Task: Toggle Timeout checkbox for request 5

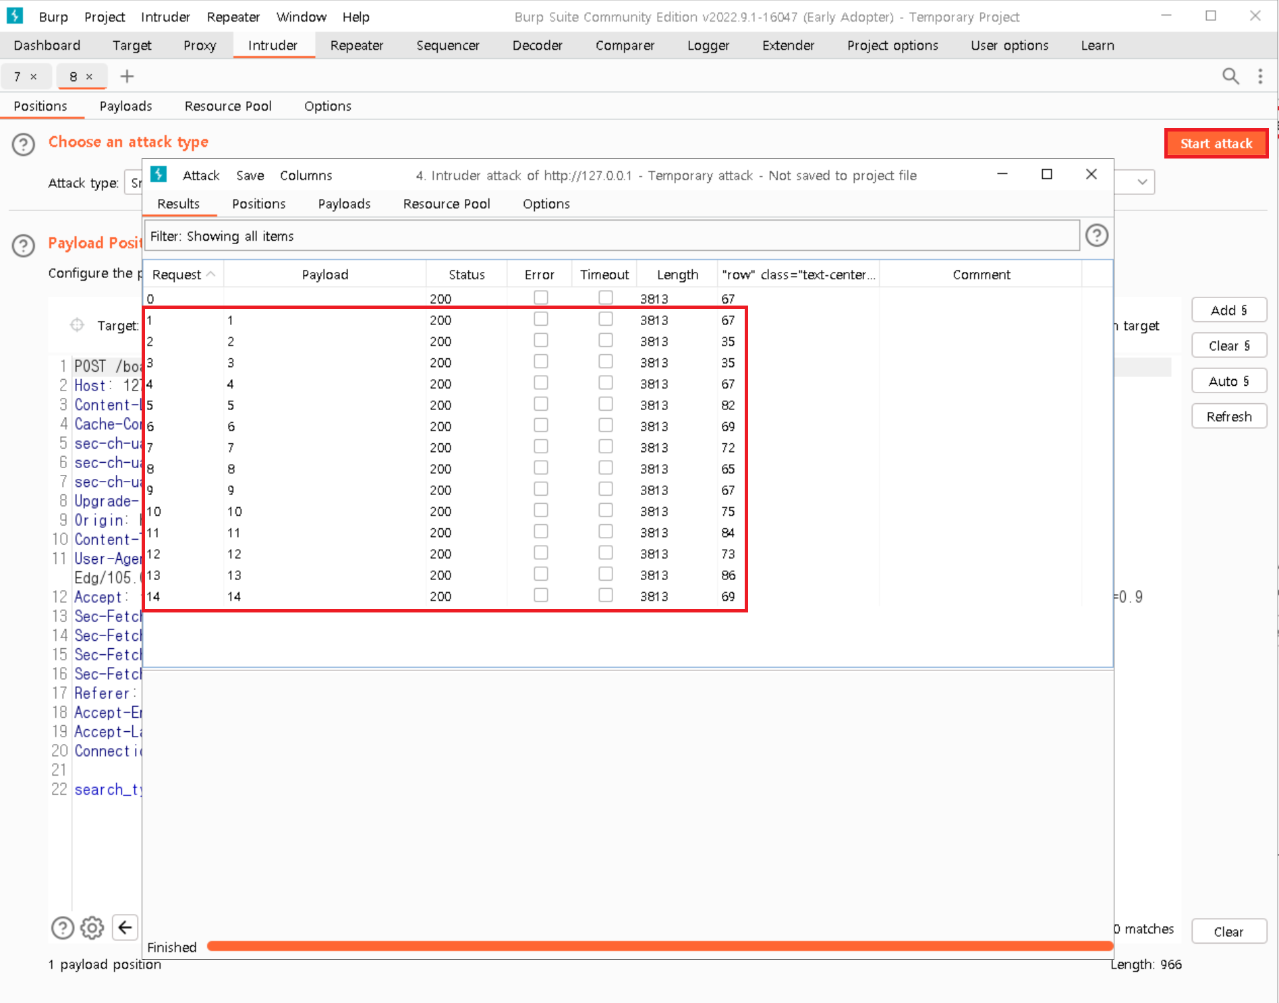Action: (x=605, y=404)
